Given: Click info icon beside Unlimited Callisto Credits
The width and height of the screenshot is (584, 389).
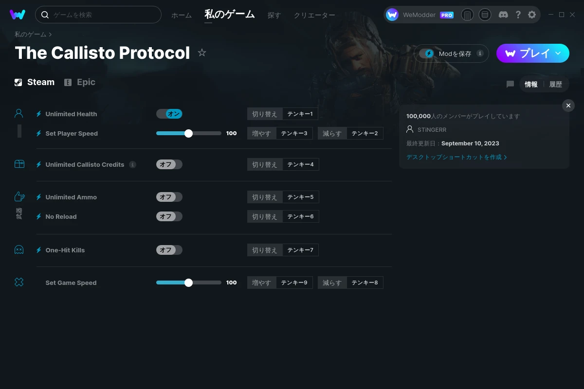Looking at the screenshot, I should 132,164.
